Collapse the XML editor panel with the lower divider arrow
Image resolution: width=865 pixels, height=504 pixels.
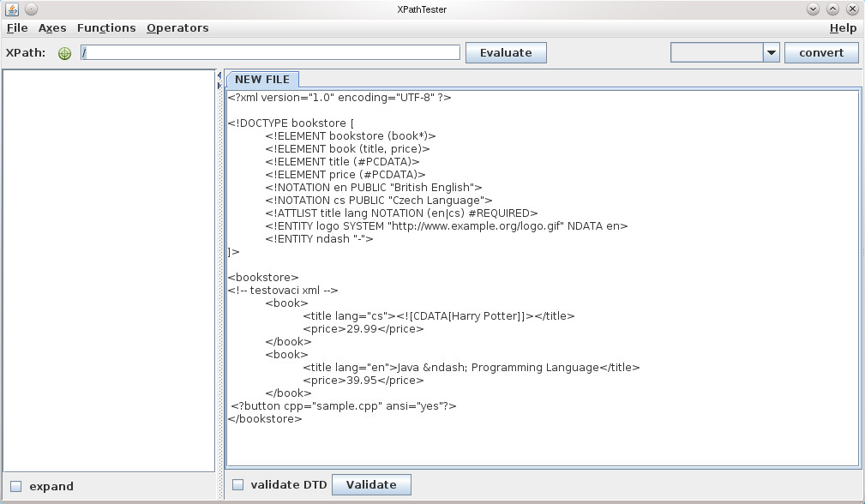[219, 86]
